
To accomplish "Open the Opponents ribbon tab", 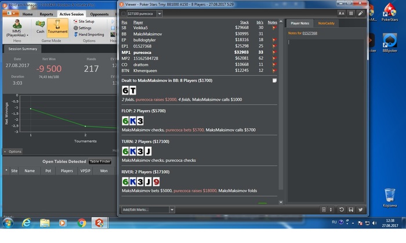I will click(x=99, y=14).
